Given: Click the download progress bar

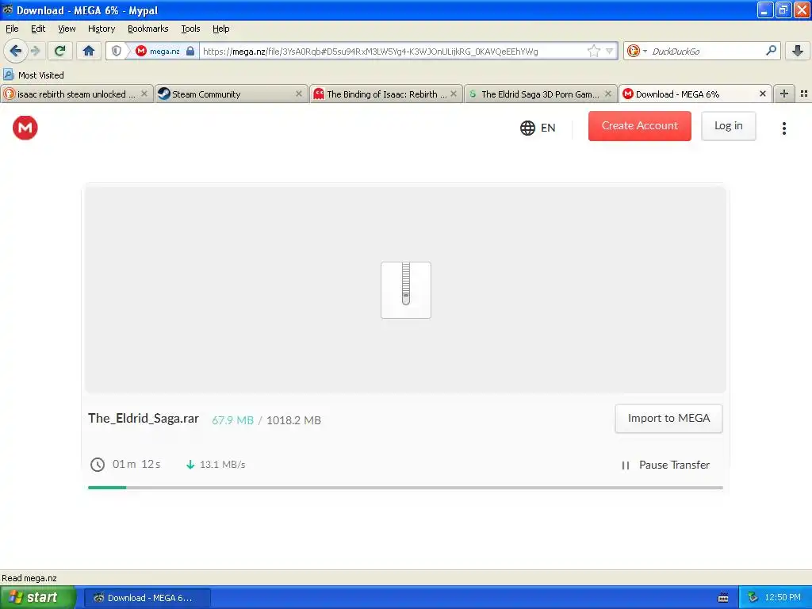Looking at the screenshot, I should pos(405,488).
